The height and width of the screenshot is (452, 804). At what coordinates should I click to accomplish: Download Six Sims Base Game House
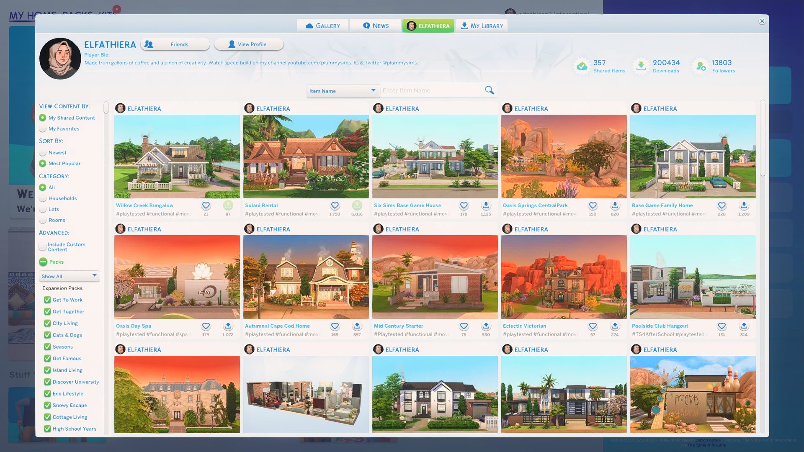[486, 205]
